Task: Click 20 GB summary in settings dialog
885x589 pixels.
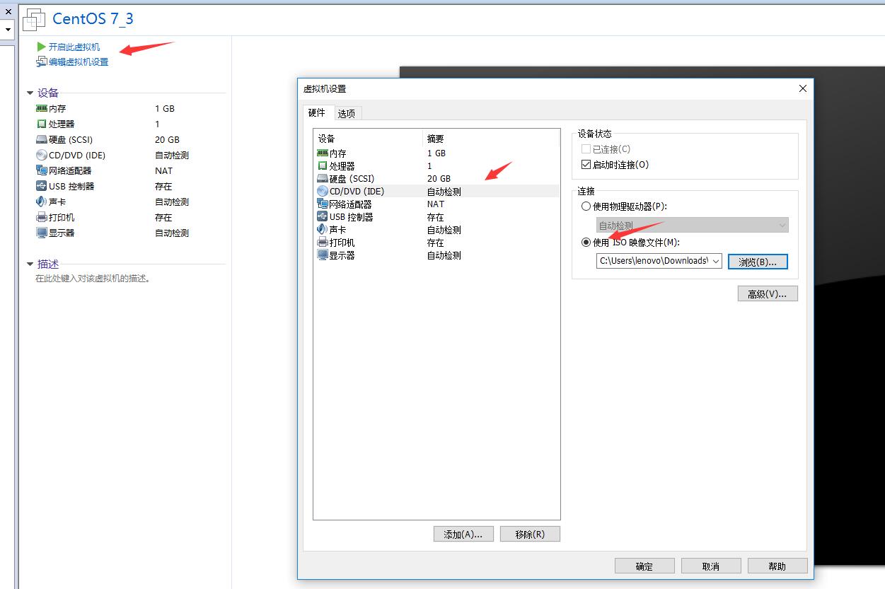Action: (439, 178)
